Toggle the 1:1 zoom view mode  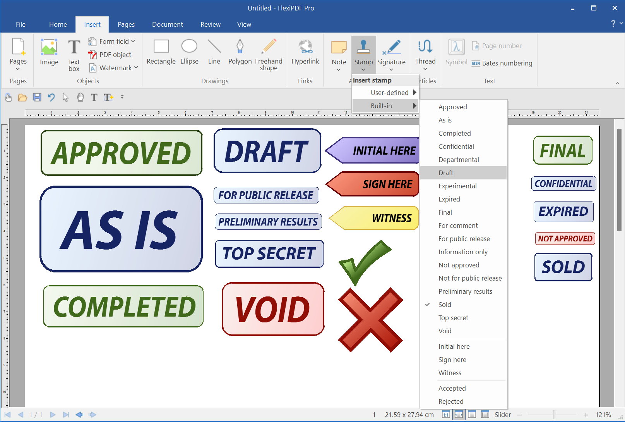446,414
